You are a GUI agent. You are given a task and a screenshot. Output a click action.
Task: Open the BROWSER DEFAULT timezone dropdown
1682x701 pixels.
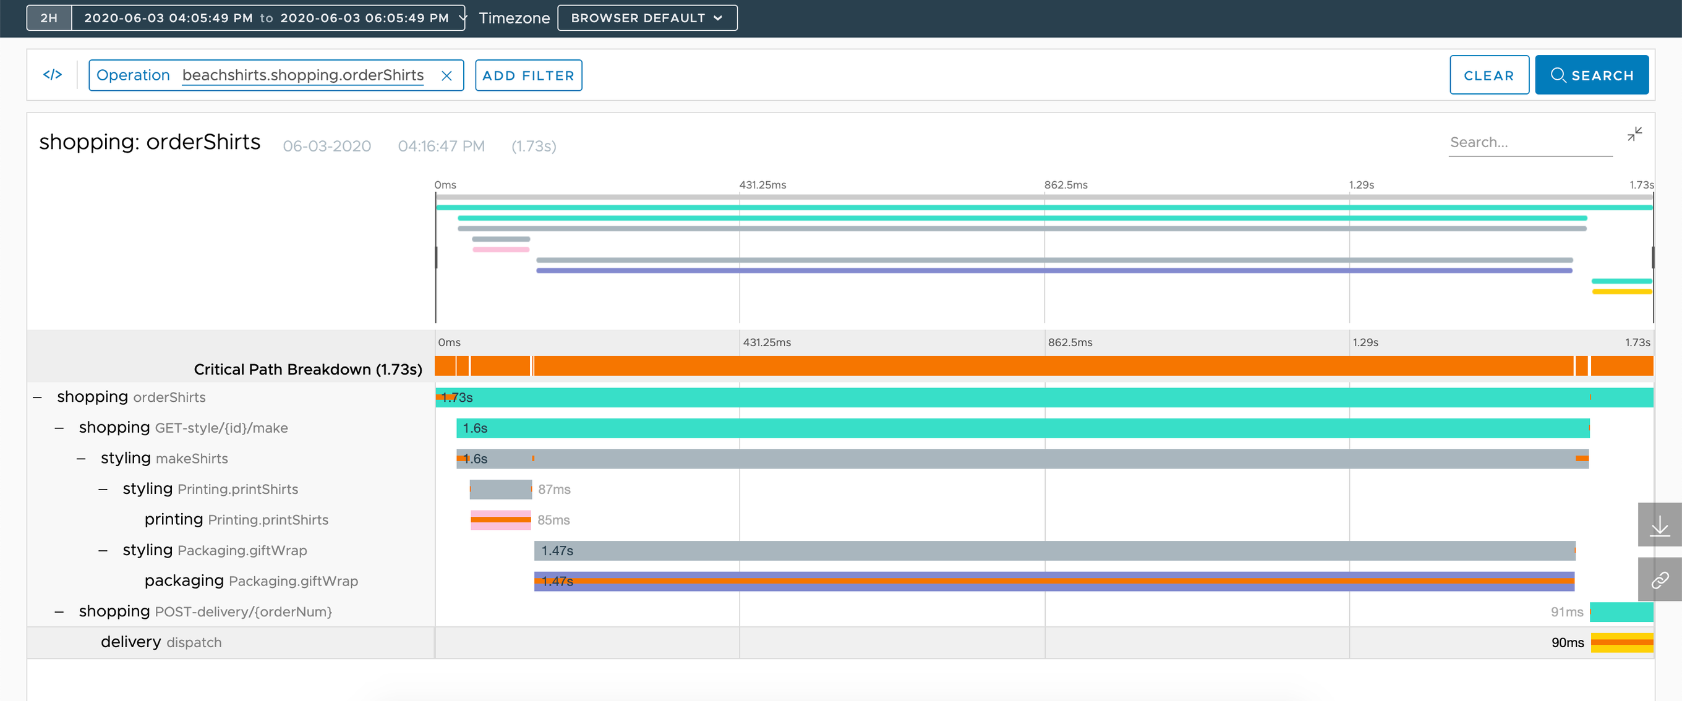(647, 18)
